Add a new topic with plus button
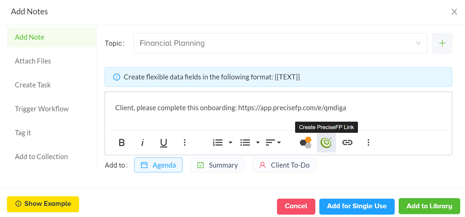Screen dimensions: 465x217 (x=442, y=43)
